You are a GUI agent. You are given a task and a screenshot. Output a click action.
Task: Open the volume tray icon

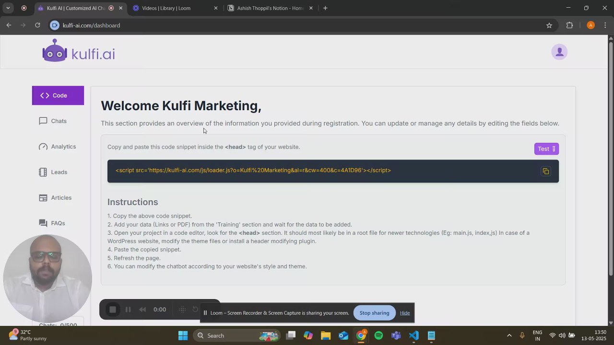(x=562, y=335)
